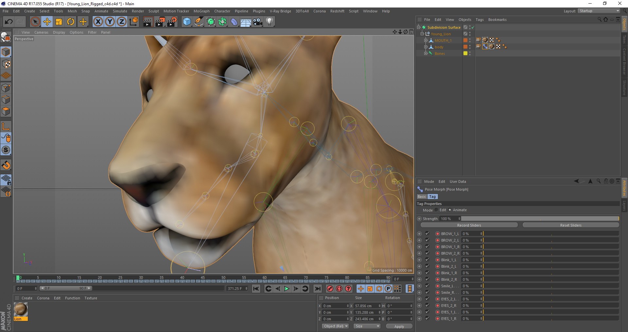Open the Deformer bend icon
This screenshot has height=332, width=628.
coord(234,22)
